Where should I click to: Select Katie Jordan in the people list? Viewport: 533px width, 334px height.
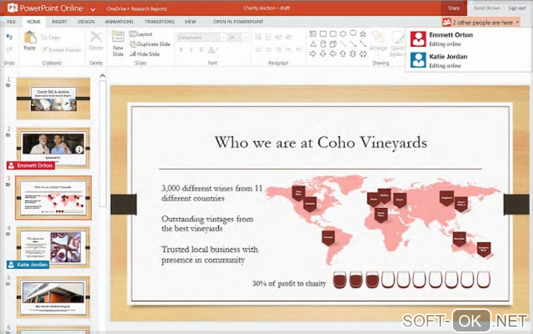point(468,60)
